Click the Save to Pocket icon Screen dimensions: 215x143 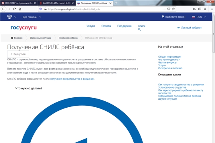[169, 9]
